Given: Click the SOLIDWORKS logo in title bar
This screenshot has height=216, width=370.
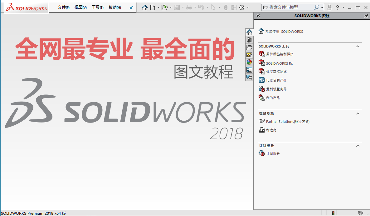Looking at the screenshot, I should click(x=26, y=8).
